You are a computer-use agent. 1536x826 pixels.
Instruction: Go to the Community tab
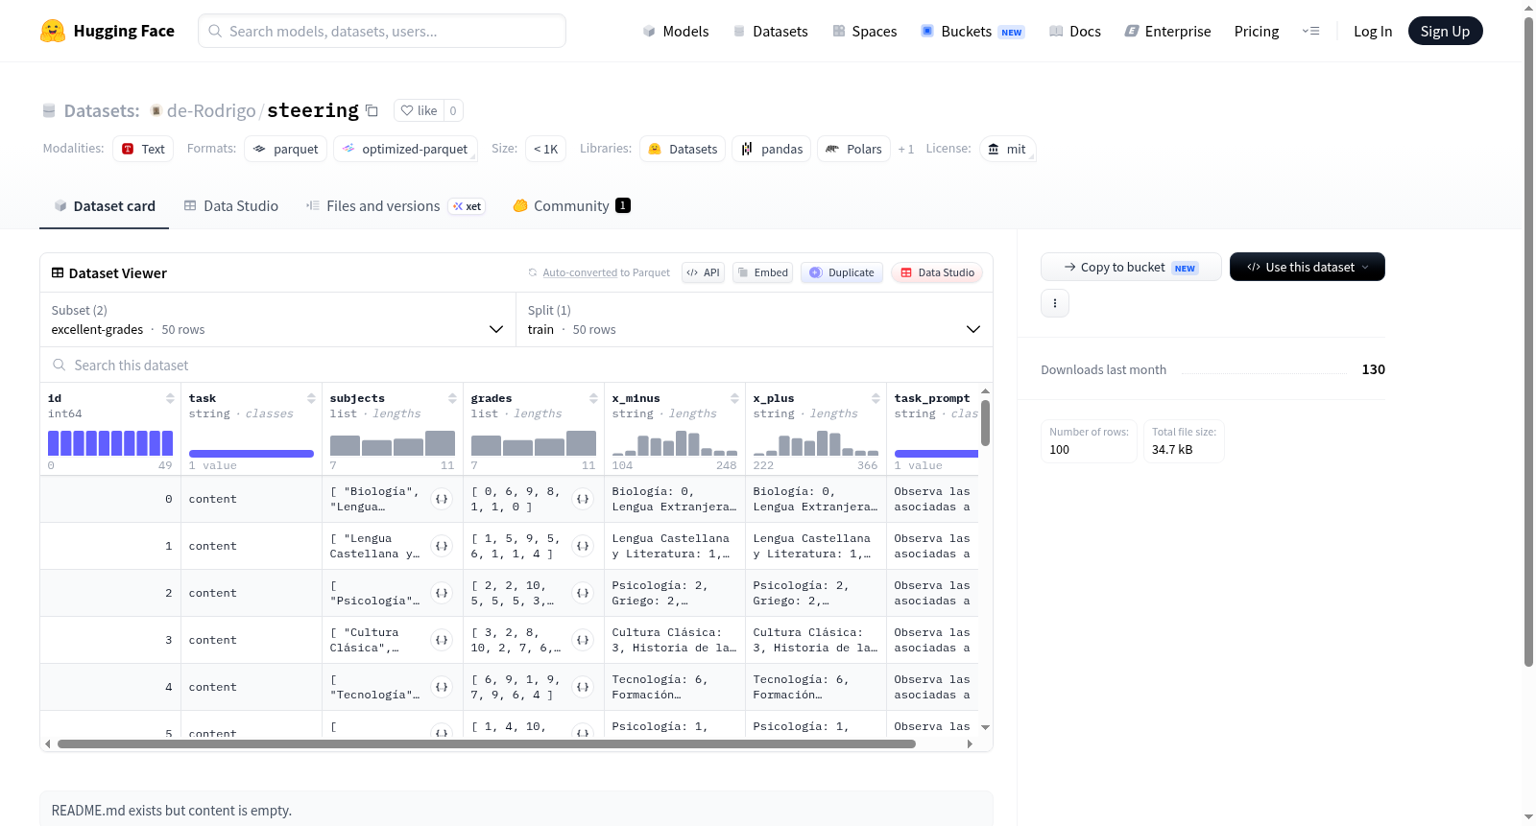pyautogui.click(x=572, y=206)
